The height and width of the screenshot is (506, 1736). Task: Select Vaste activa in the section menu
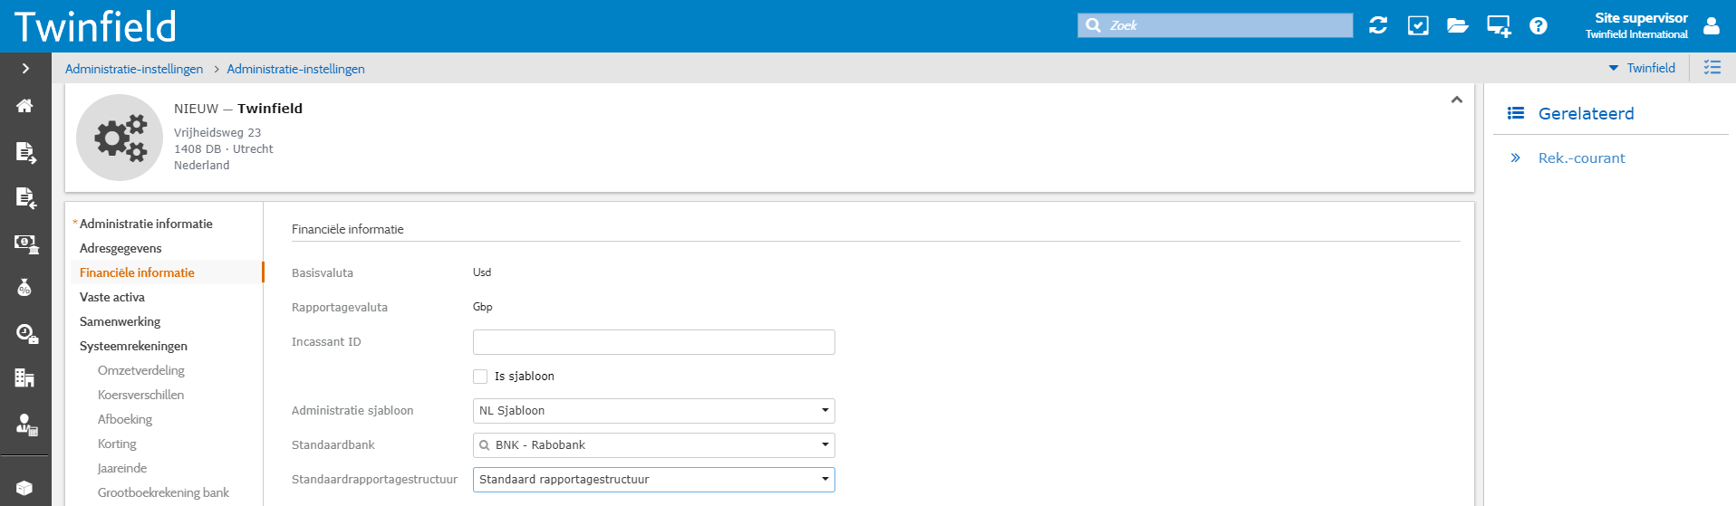[x=112, y=297]
